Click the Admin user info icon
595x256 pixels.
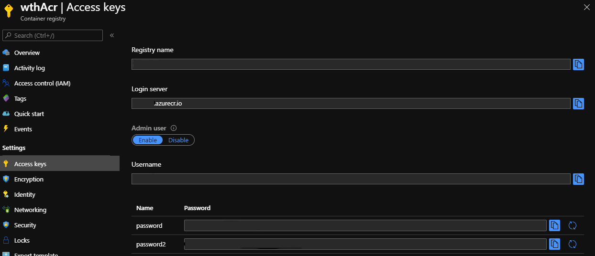pos(174,128)
